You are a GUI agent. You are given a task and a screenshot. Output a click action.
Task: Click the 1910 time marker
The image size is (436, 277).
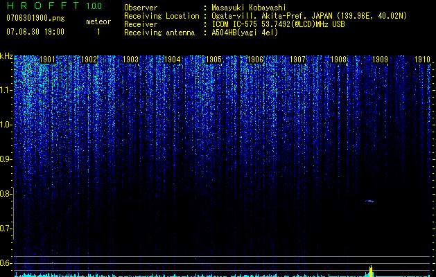tap(422, 60)
